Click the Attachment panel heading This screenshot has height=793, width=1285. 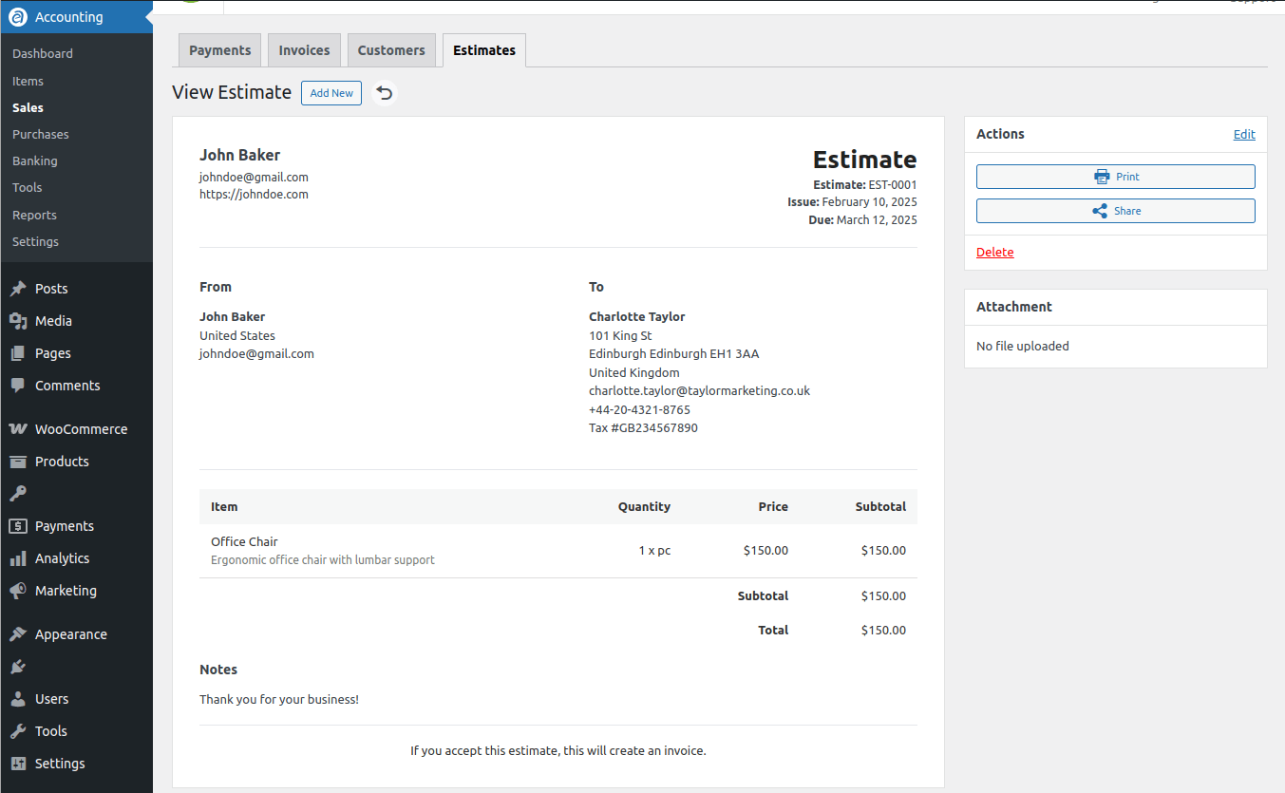coord(1014,307)
